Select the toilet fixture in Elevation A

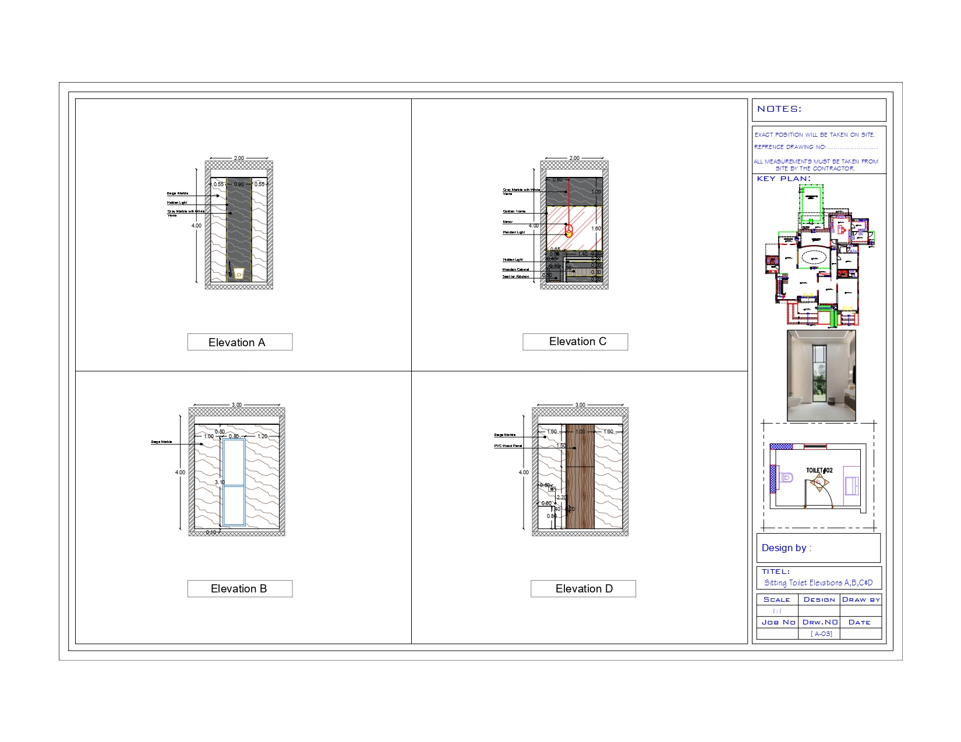(239, 272)
